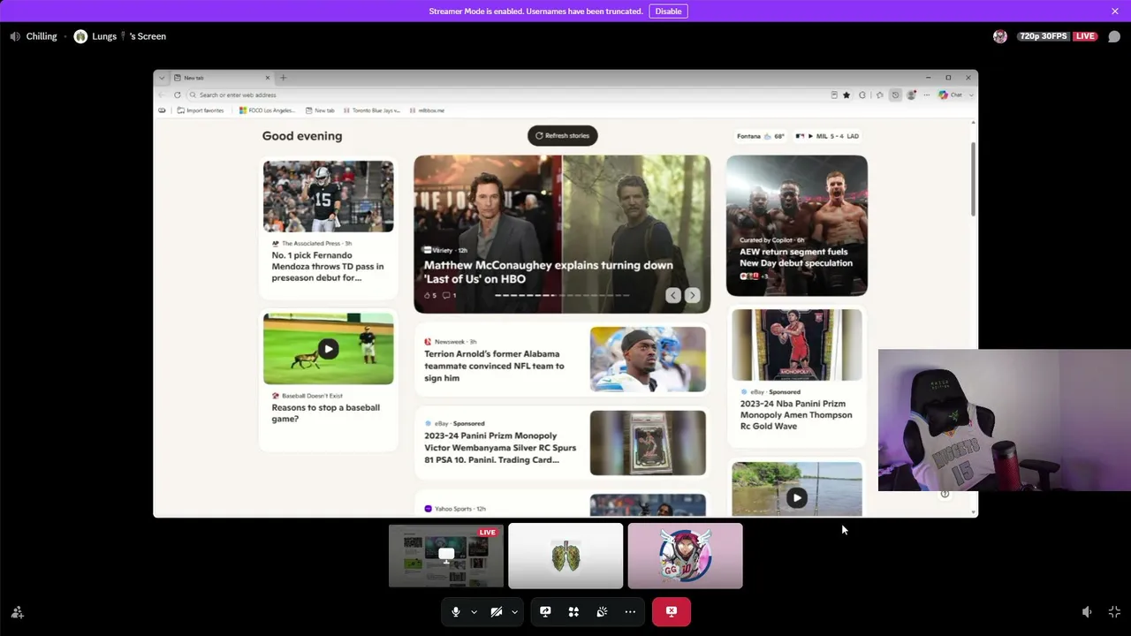Open more call options menu
The image size is (1131, 636).
pos(630,611)
